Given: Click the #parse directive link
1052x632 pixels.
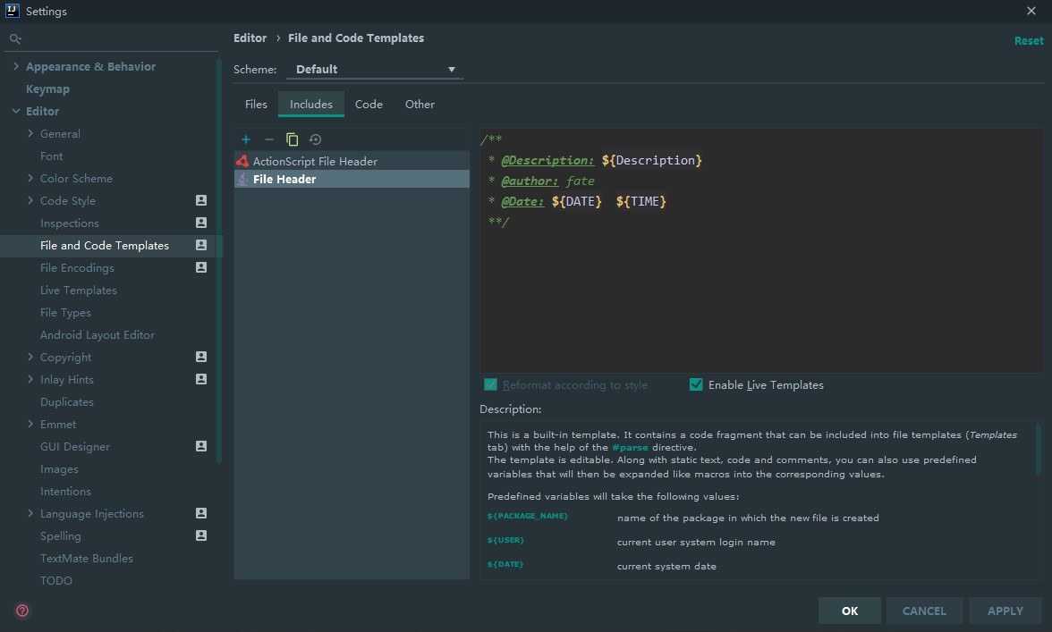Looking at the screenshot, I should point(630,447).
